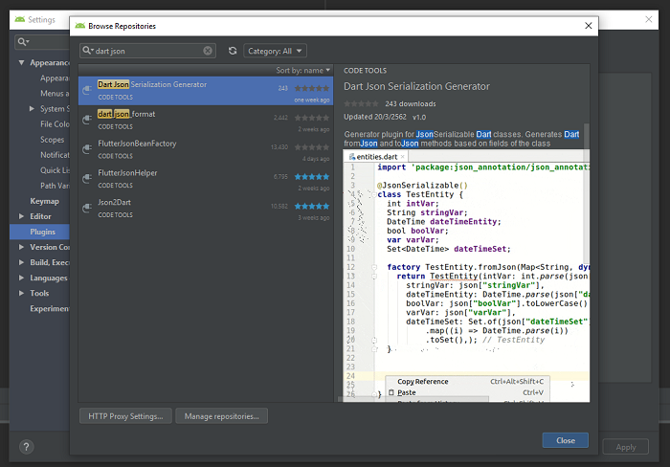This screenshot has height=467, width=670.
Task: Click the '243 downloads' text
Action: pyautogui.click(x=411, y=103)
